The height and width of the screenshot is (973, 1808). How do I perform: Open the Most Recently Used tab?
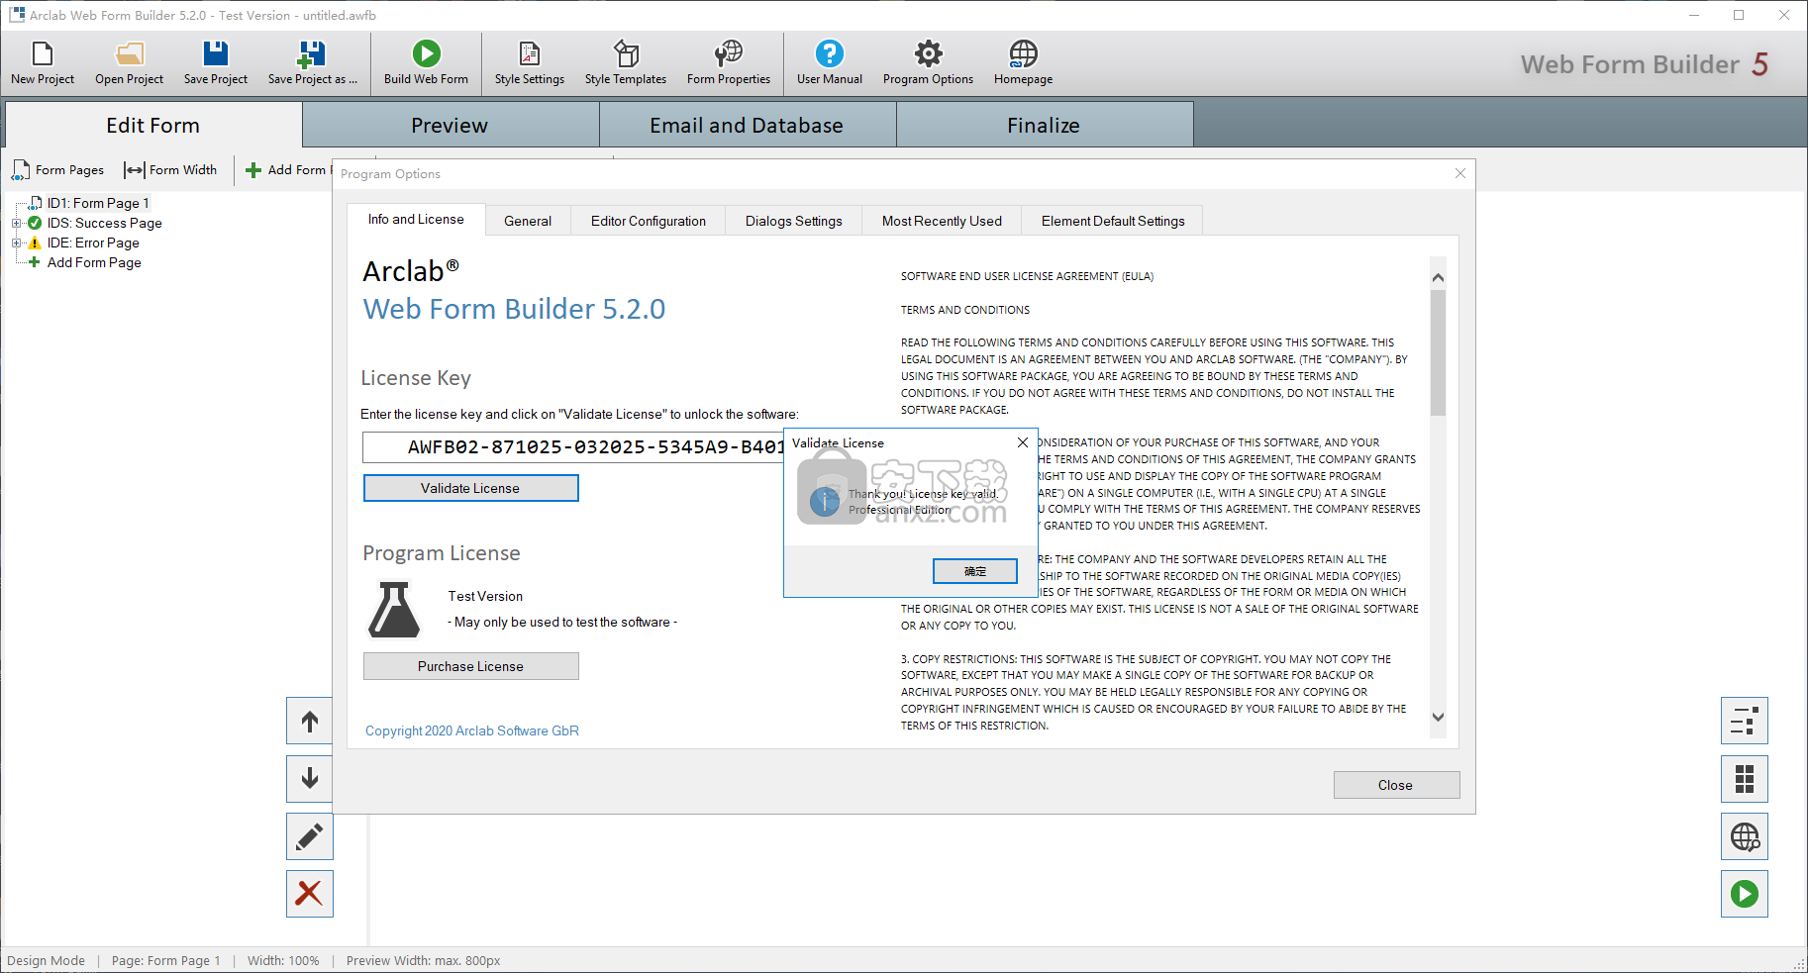click(x=942, y=221)
